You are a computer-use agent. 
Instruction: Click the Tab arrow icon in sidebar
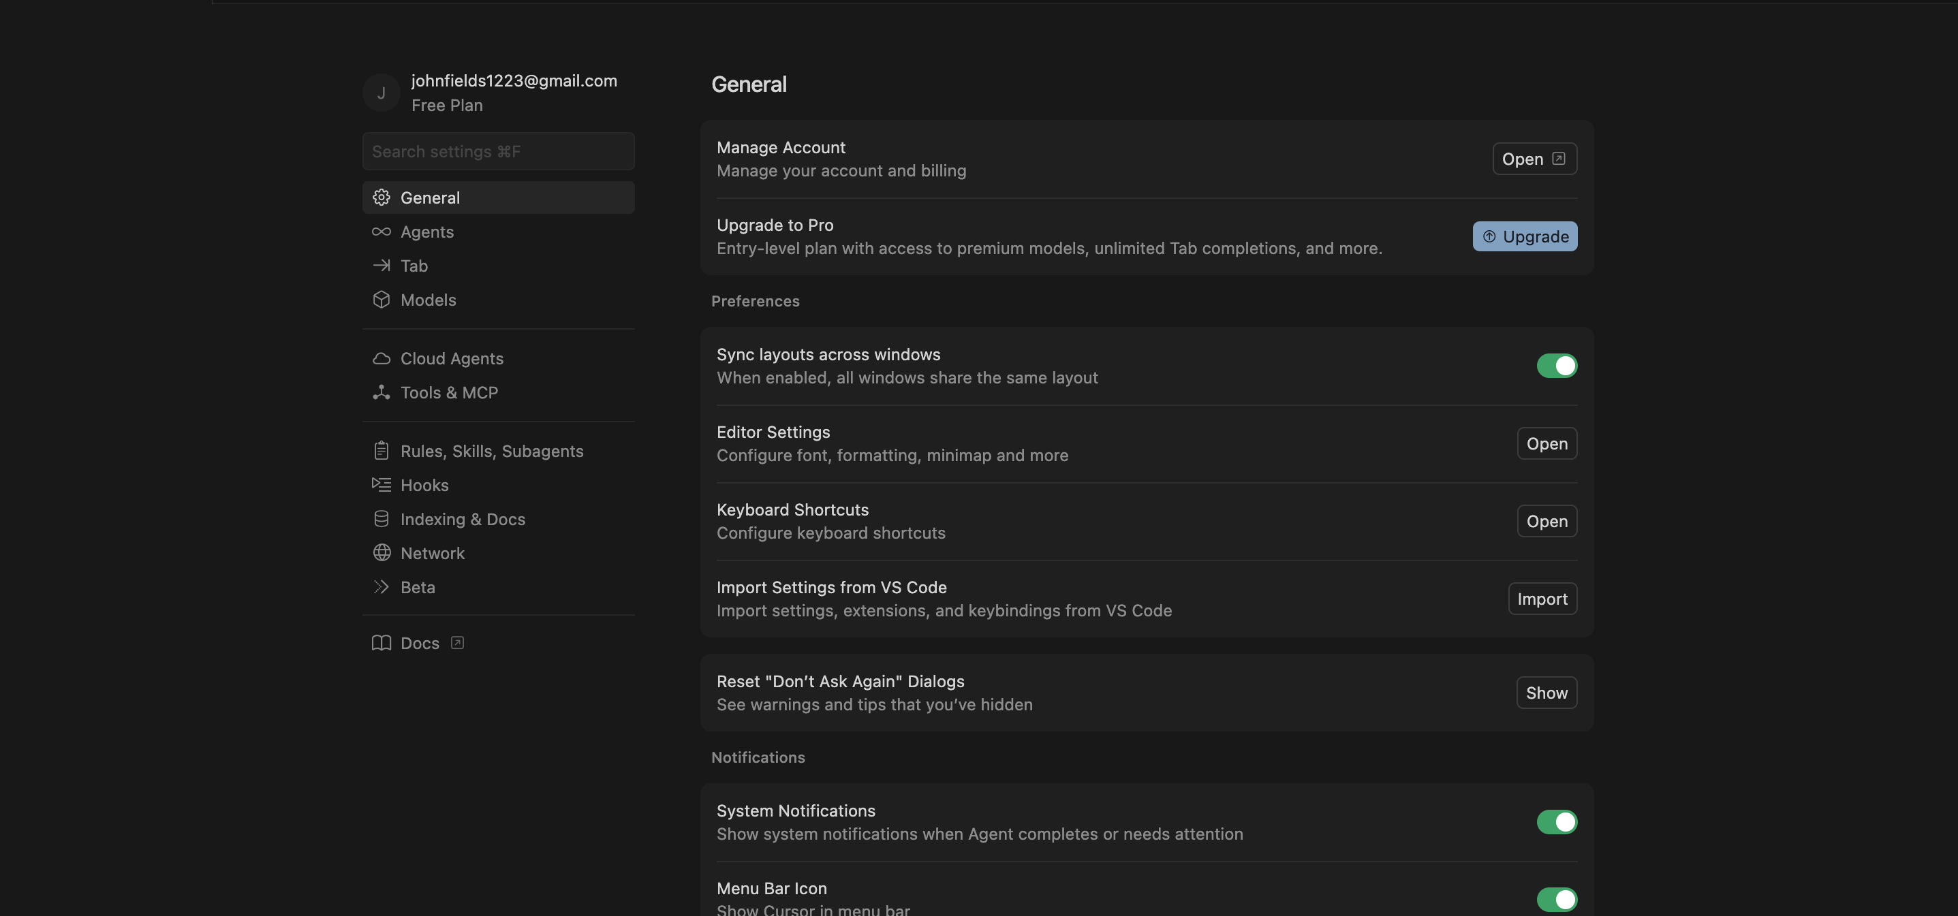point(381,266)
